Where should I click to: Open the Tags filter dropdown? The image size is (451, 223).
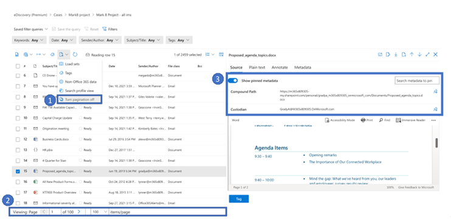(179, 40)
